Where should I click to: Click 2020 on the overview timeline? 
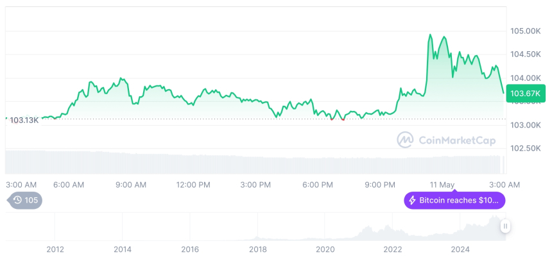[x=325, y=249]
